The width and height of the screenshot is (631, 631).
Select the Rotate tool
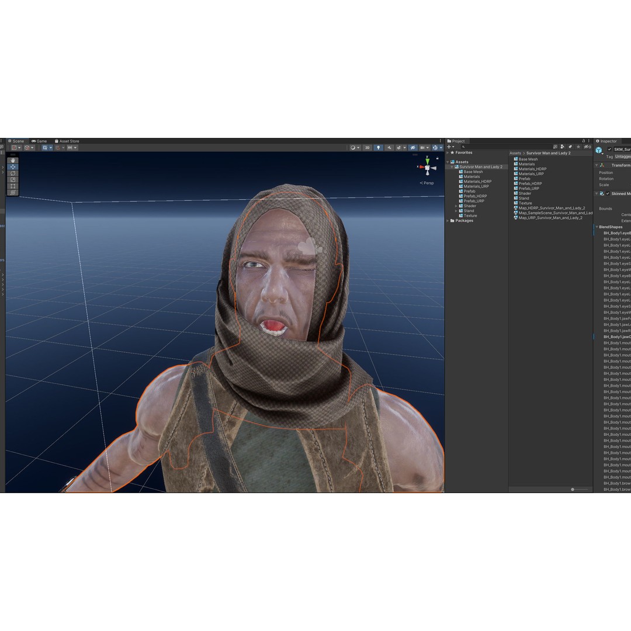click(x=13, y=173)
